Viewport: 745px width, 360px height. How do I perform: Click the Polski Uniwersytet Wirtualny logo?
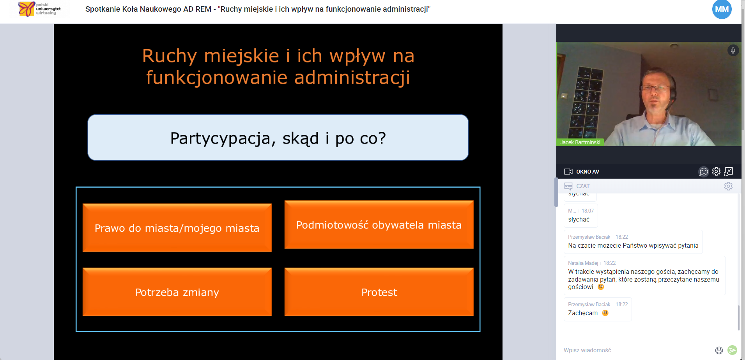pos(39,9)
